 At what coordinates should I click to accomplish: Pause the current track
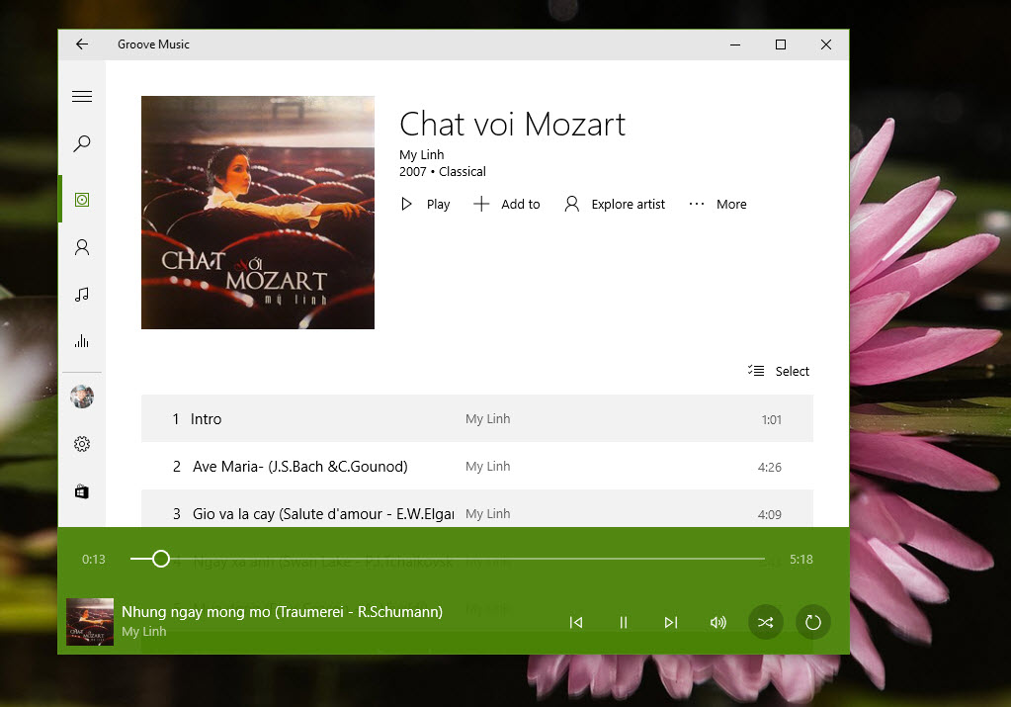click(624, 622)
